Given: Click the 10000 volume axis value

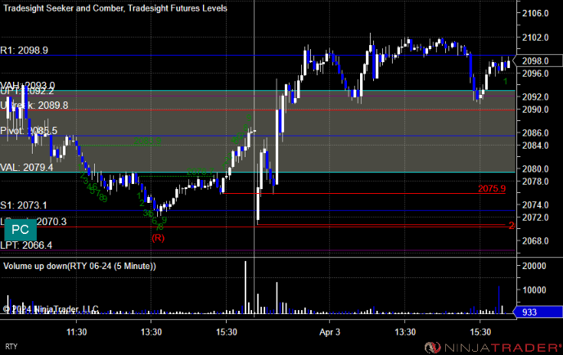Looking at the screenshot, I should tap(534, 290).
